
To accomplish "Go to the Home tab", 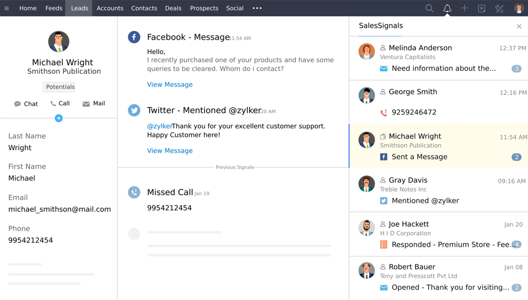I will [x=28, y=8].
